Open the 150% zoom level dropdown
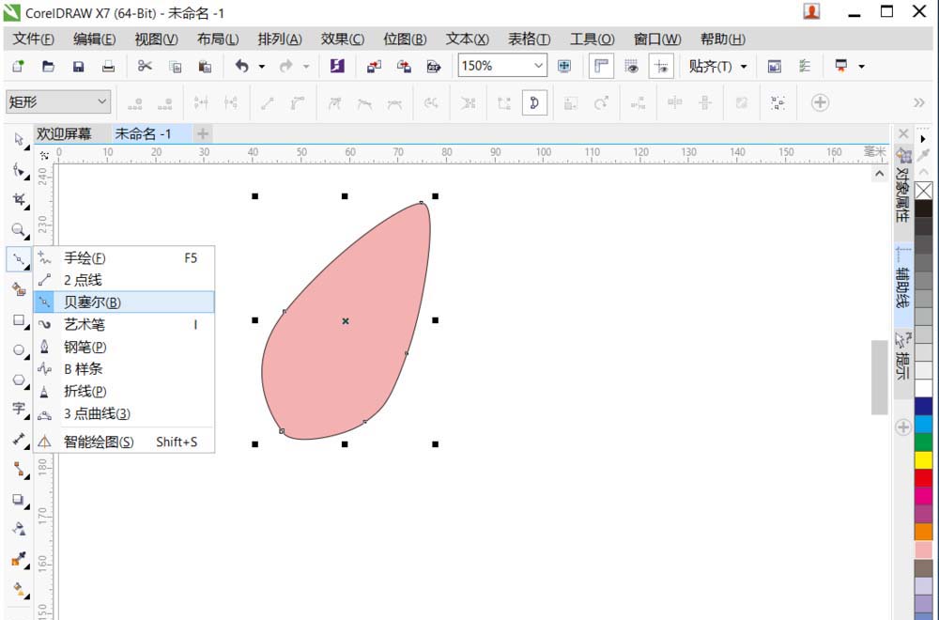Screen dimensions: 939x620 pos(538,67)
